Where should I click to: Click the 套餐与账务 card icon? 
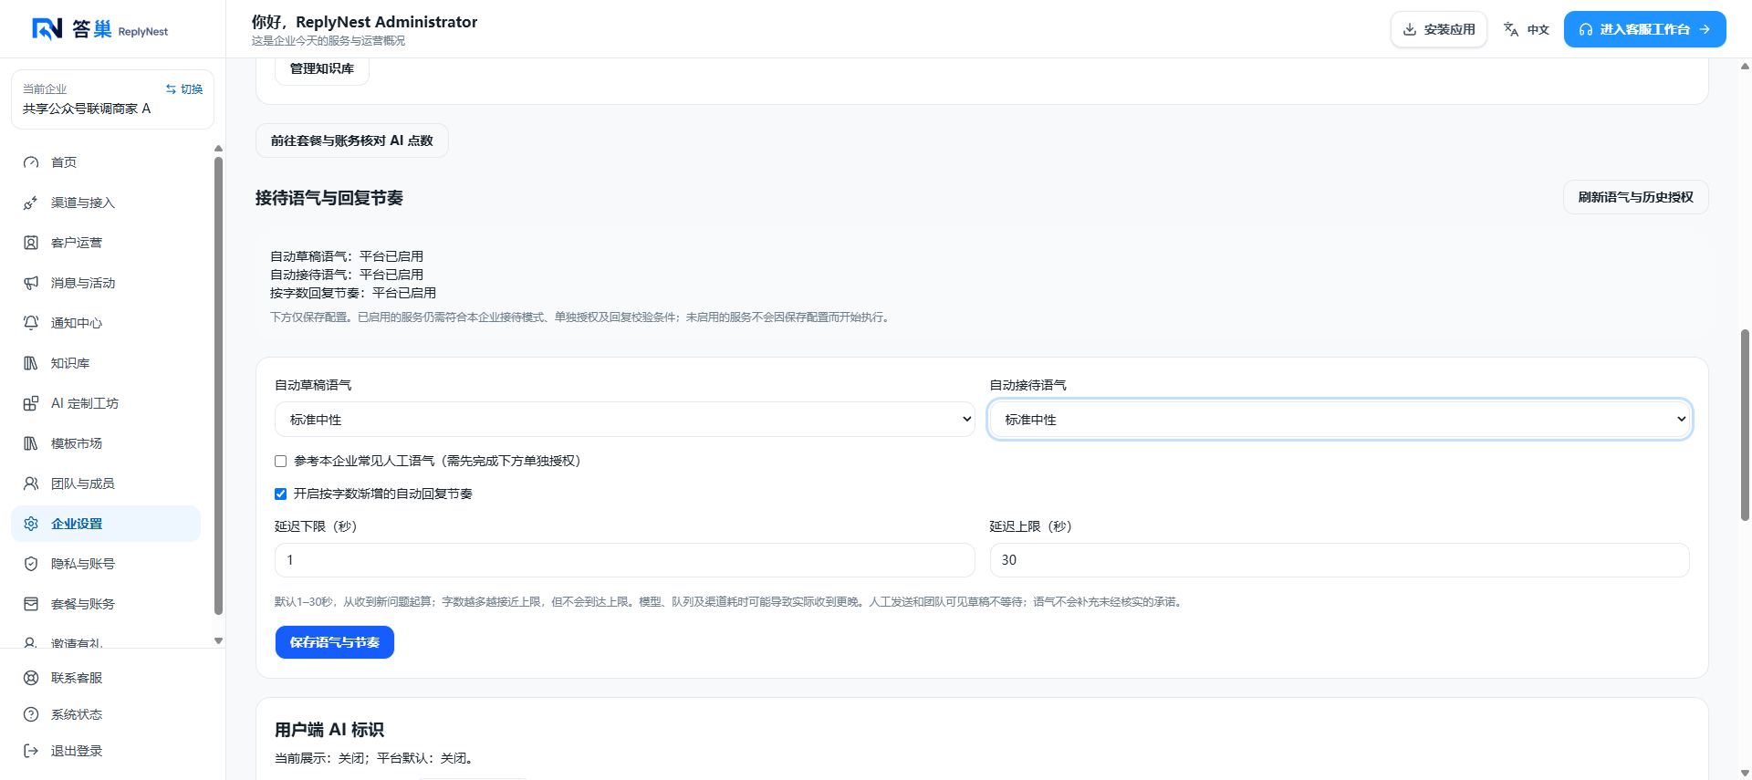point(31,604)
